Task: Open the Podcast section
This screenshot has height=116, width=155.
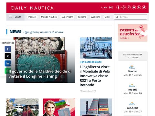Action: coord(32,17)
